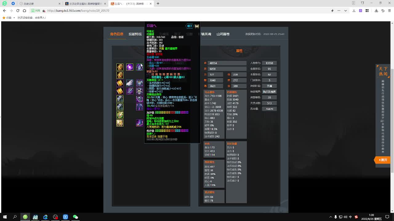This screenshot has width=394, height=221.
Task: Click the 神启境界 value 陆天玖境界
Action: point(269,92)
